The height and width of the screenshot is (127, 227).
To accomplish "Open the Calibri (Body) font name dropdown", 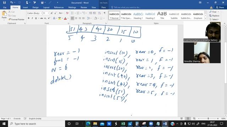I will pos(41,13).
